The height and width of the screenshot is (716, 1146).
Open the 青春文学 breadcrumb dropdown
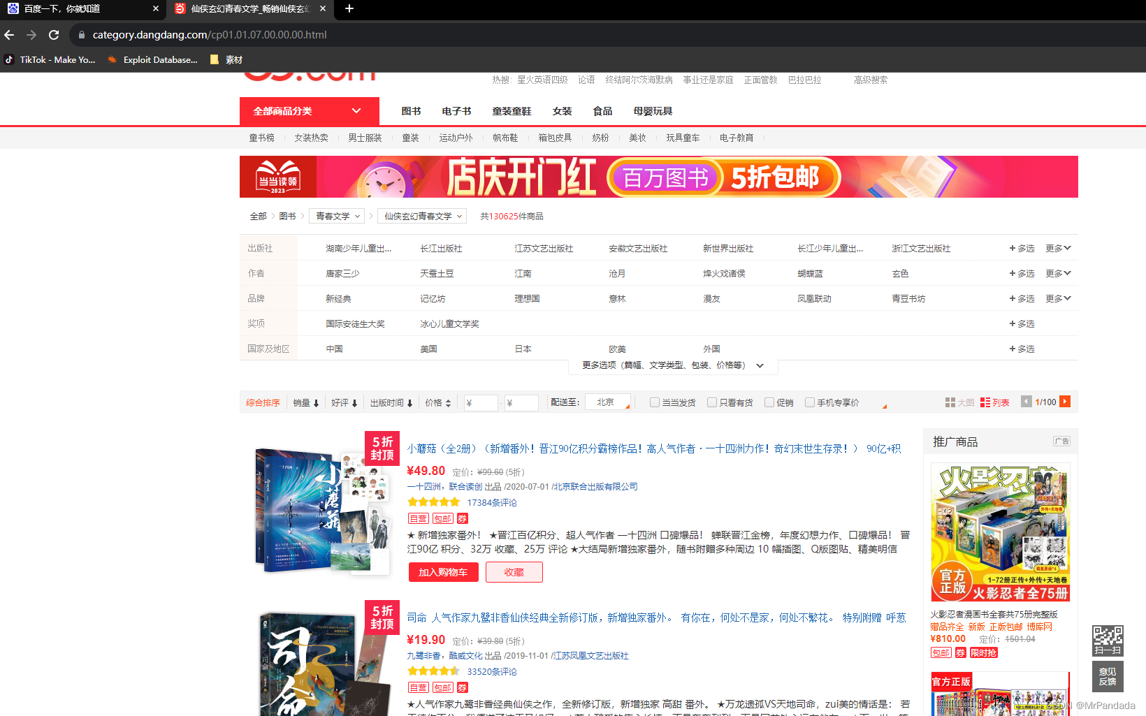337,217
